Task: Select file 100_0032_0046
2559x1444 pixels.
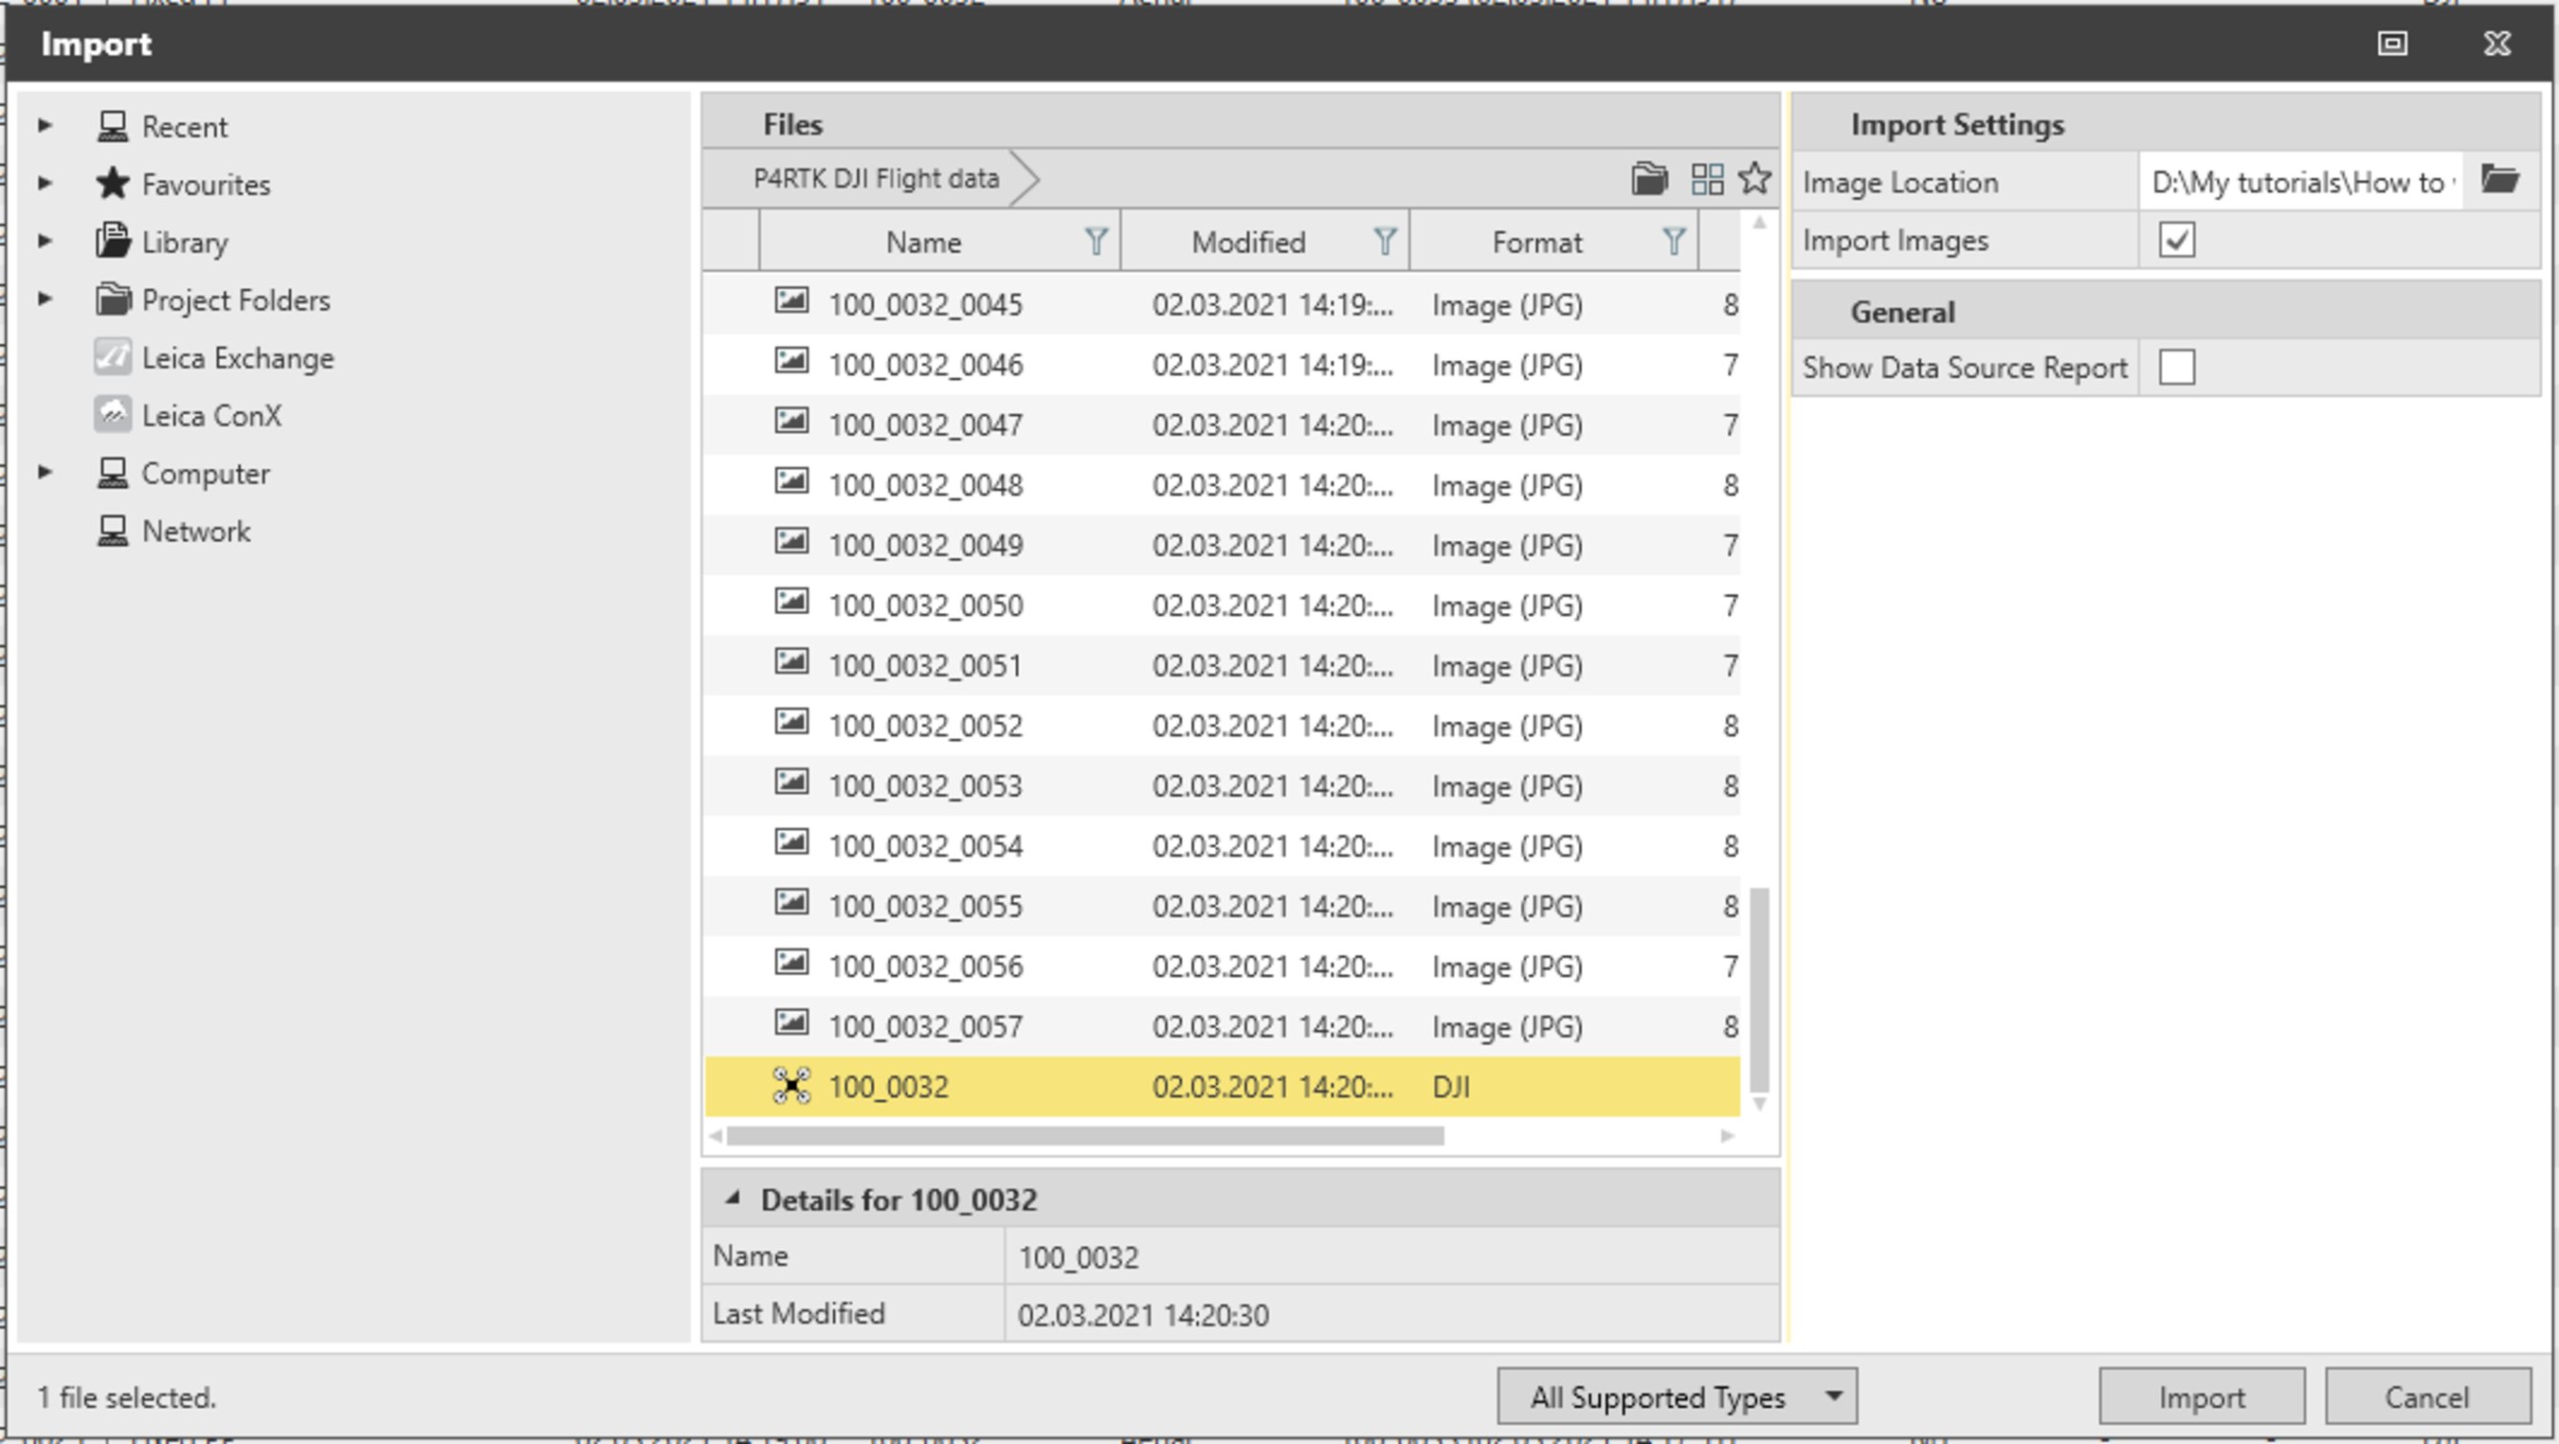Action: (1222, 364)
